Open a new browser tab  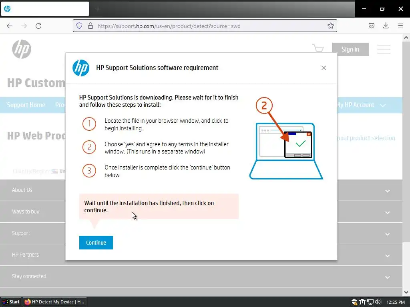coord(98,9)
